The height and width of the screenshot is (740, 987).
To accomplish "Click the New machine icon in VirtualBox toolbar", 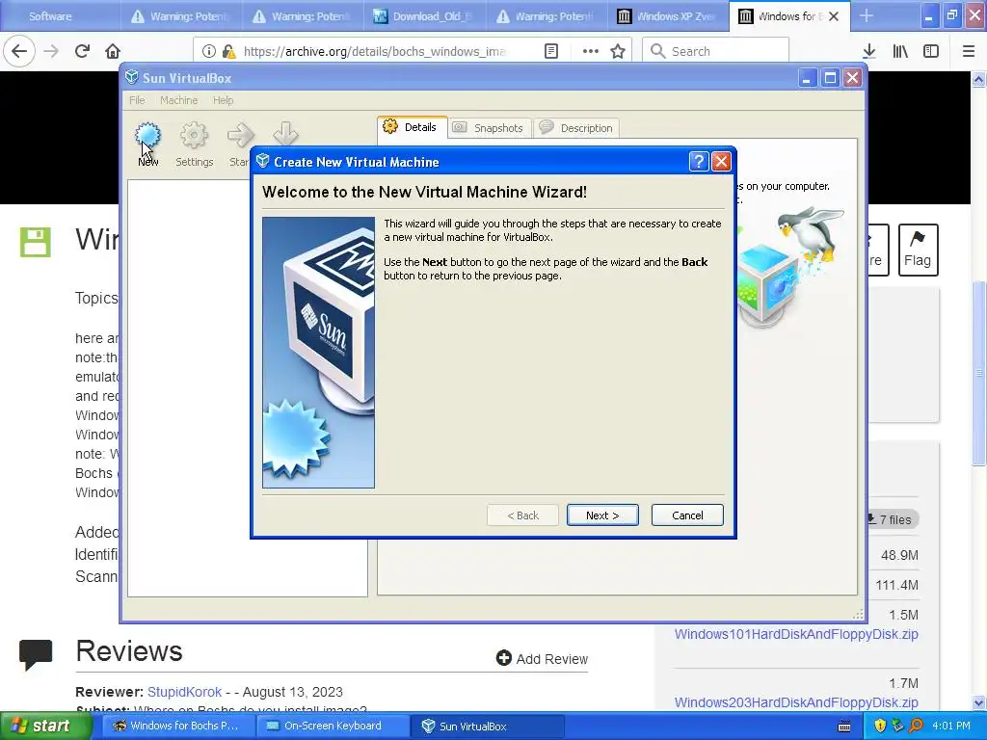I will point(147,145).
